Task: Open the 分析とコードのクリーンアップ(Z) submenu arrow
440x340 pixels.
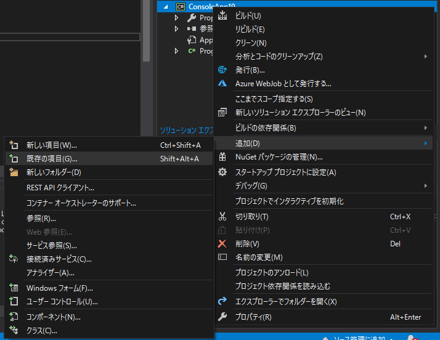Action: click(x=426, y=57)
